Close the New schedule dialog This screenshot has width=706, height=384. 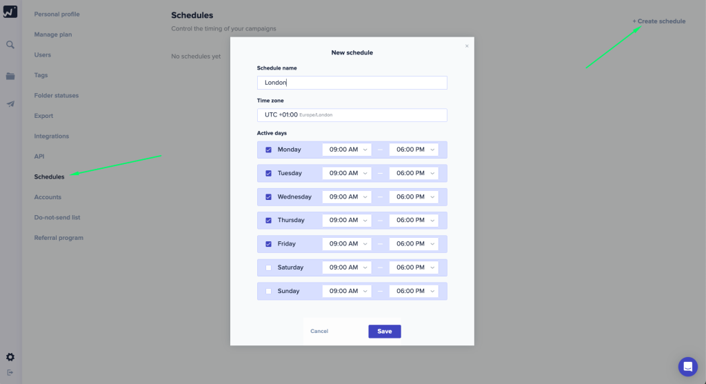point(467,46)
